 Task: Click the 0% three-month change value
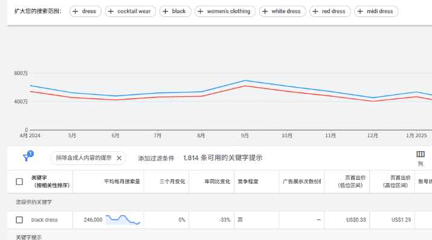tap(182, 220)
